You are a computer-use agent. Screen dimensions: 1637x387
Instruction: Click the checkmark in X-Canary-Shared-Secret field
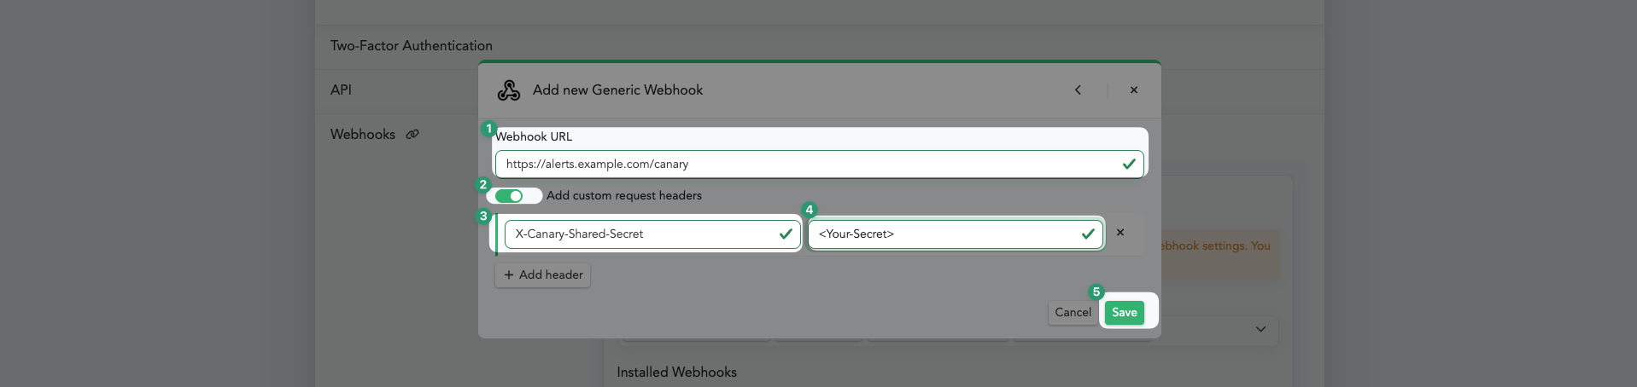[x=786, y=234]
